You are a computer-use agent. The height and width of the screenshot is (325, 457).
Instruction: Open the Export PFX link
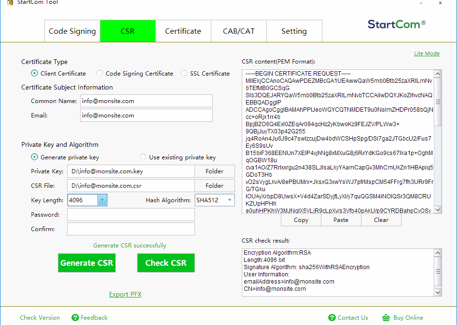point(125,294)
